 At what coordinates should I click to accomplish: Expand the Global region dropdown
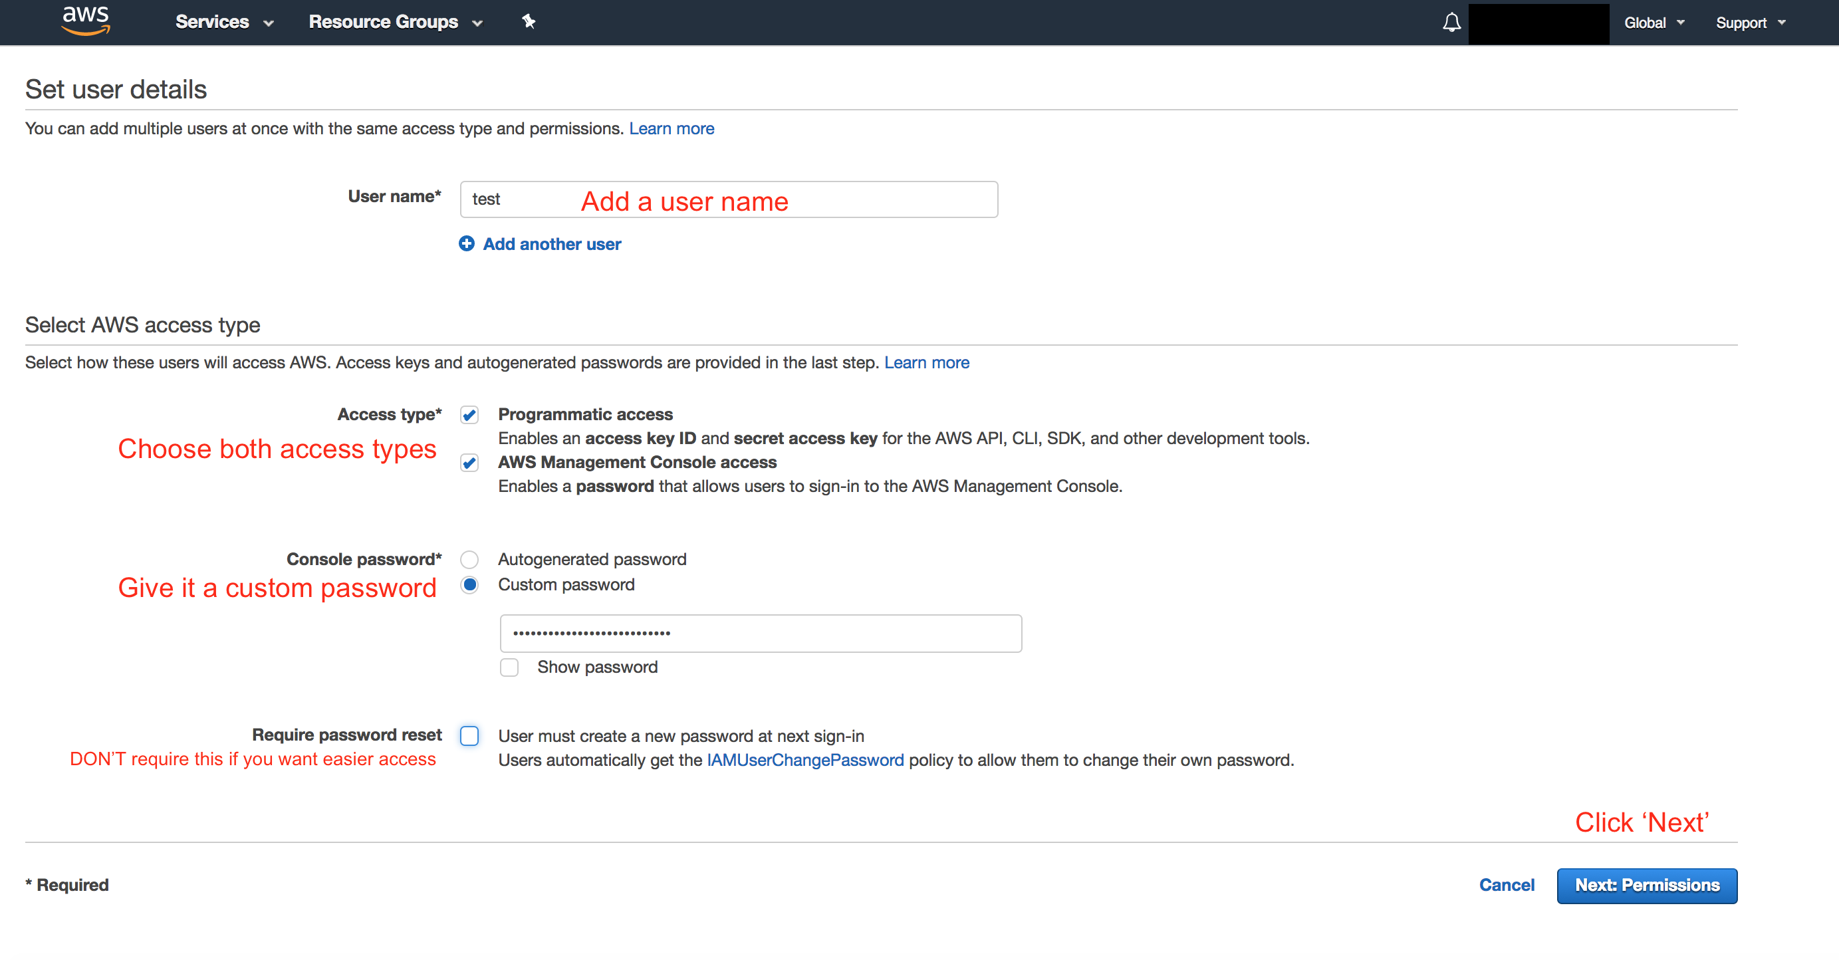point(1654,23)
